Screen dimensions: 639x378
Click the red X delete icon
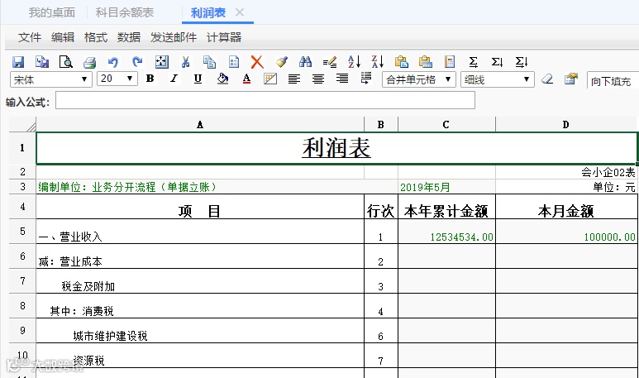click(257, 62)
